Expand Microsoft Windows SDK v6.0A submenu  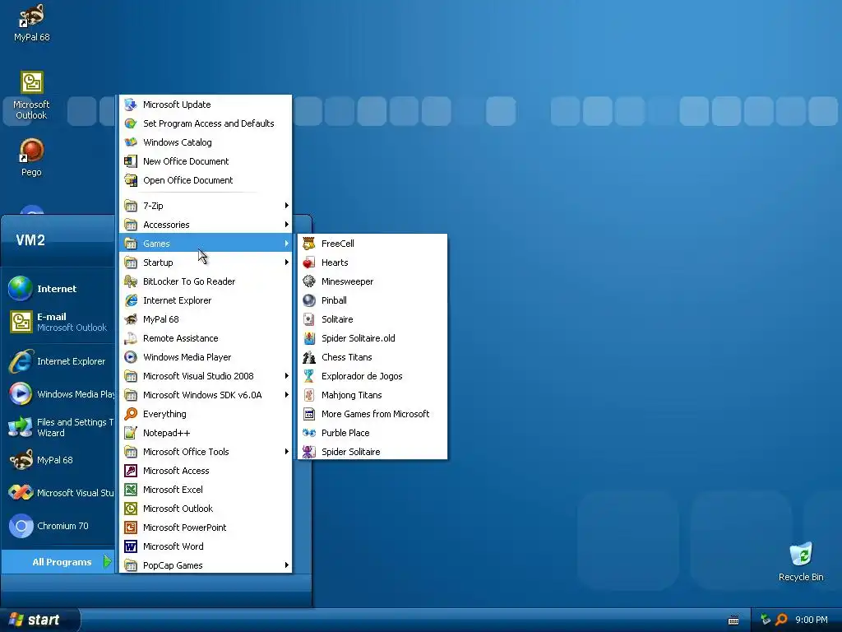click(206, 395)
